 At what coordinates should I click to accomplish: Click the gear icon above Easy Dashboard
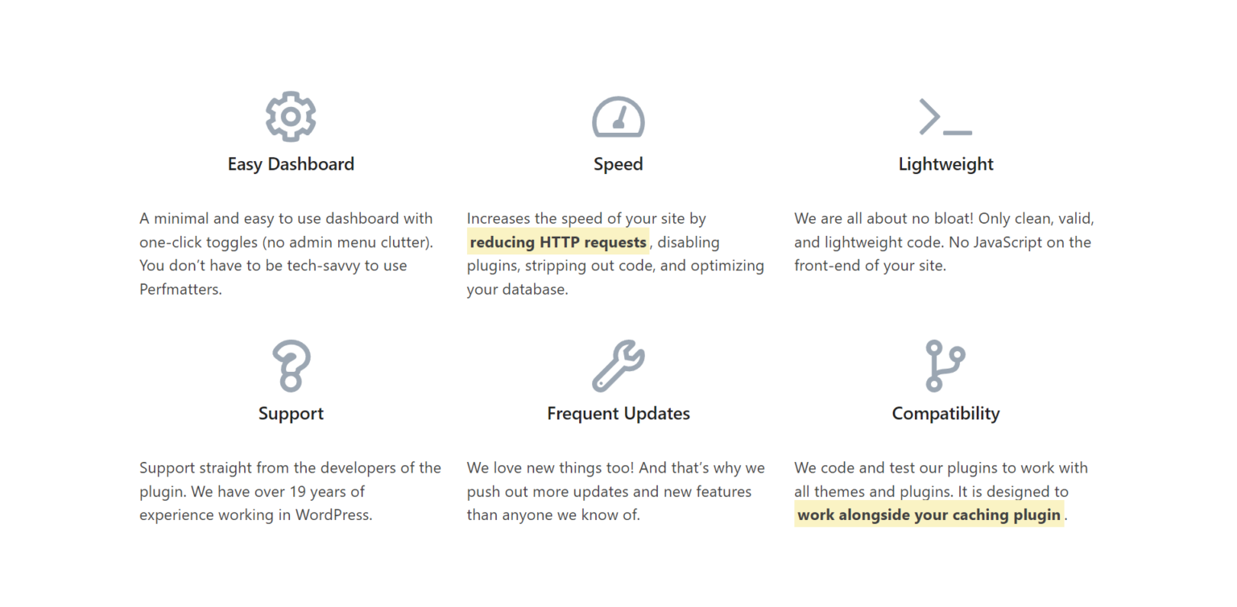pyautogui.click(x=291, y=117)
